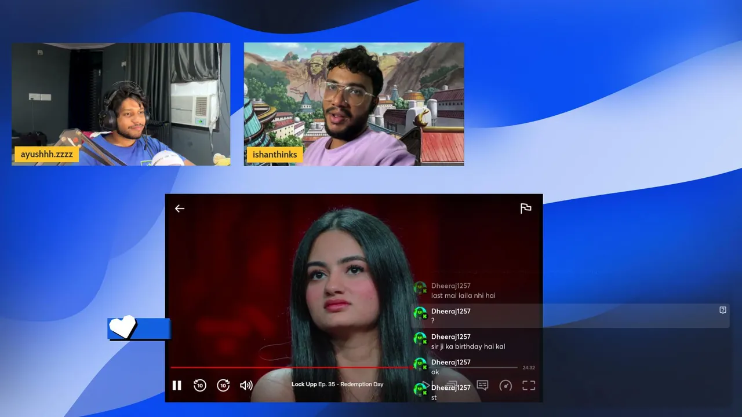
Task: Select the ishanthinks webcam feed
Action: coord(354,104)
